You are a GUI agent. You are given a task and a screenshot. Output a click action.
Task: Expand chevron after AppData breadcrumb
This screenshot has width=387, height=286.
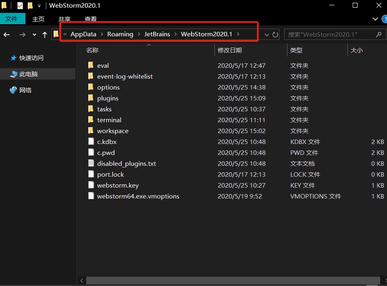[102, 34]
